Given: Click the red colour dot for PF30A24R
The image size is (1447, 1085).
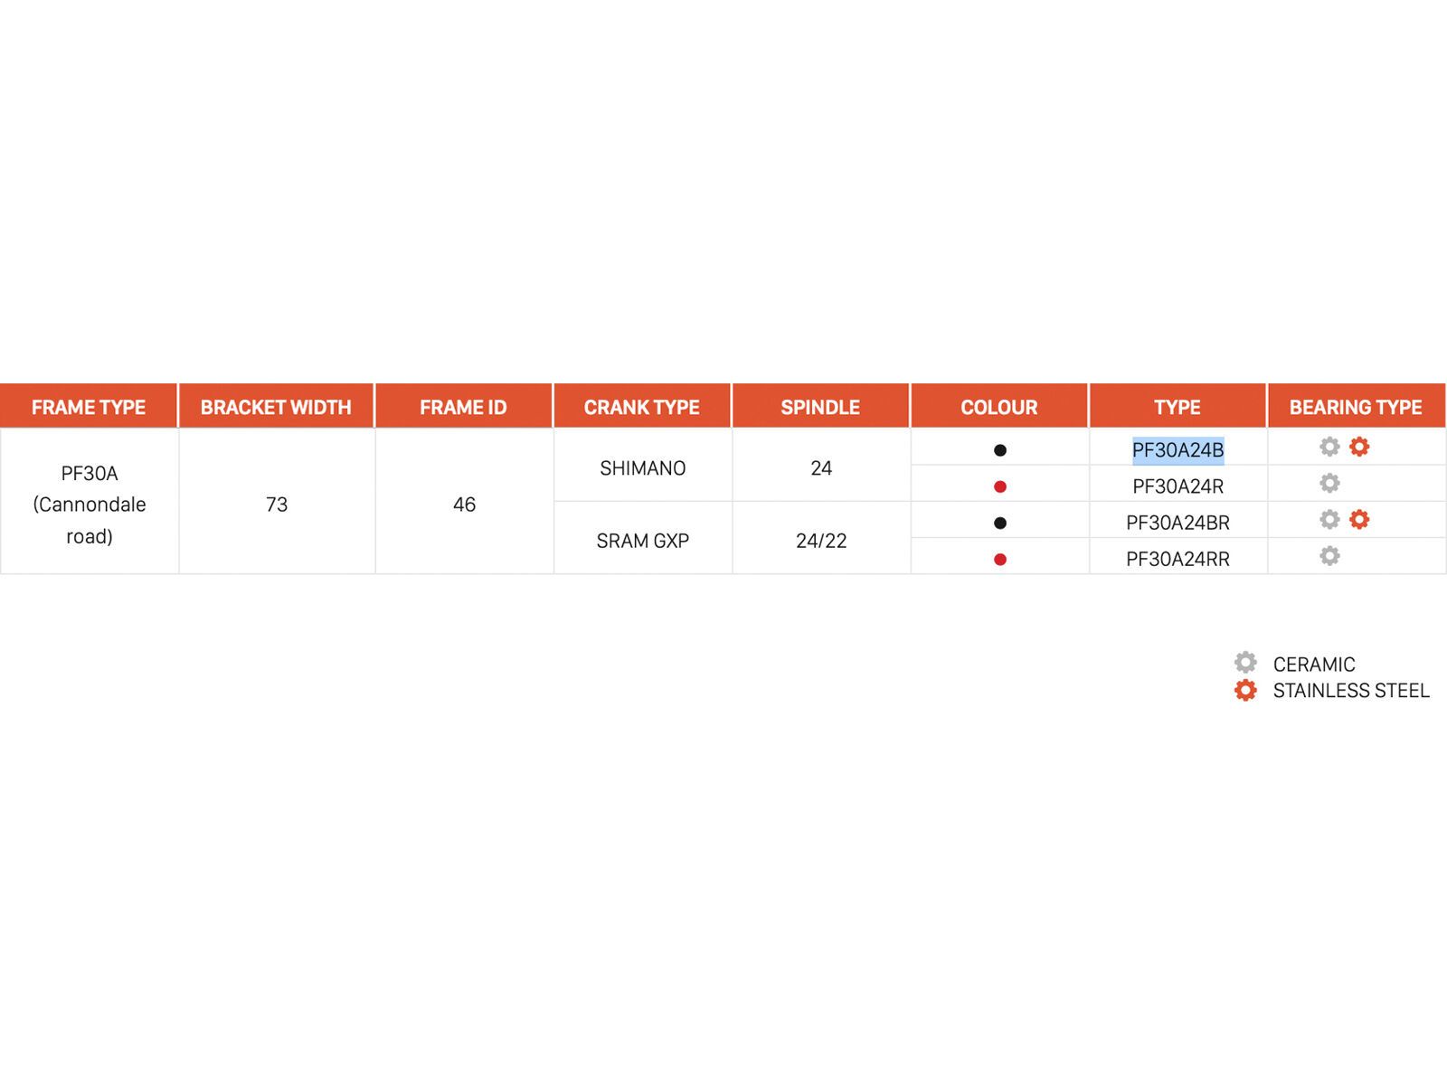Looking at the screenshot, I should tap(999, 486).
